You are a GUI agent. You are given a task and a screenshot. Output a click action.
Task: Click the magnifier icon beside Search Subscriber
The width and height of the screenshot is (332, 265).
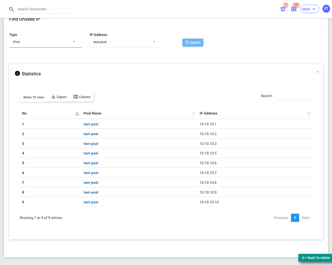pyautogui.click(x=11, y=9)
